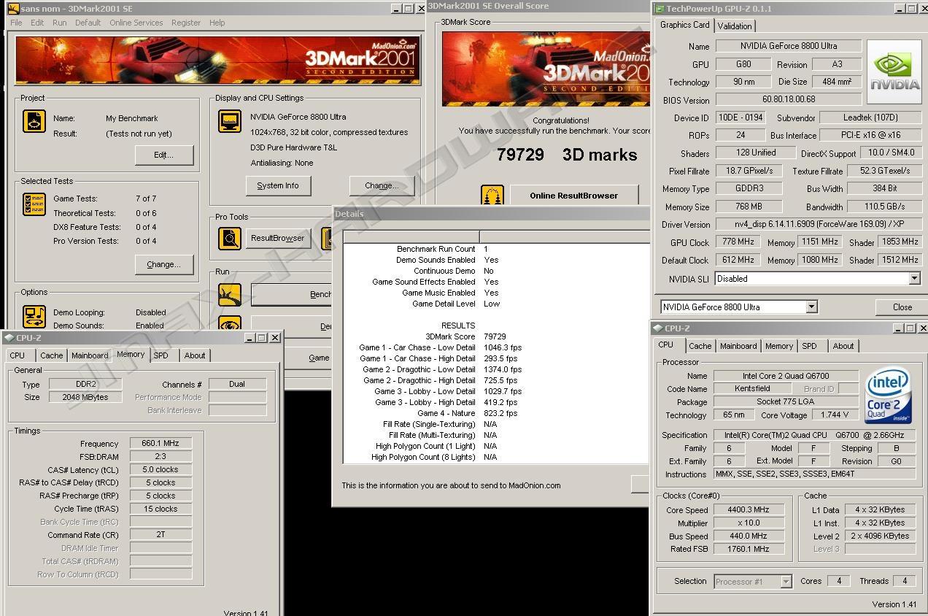
Task: Open the Help menu in 3DMark2001
Action: click(x=217, y=23)
